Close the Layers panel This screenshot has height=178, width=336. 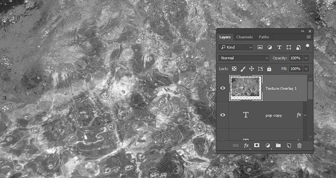310,32
